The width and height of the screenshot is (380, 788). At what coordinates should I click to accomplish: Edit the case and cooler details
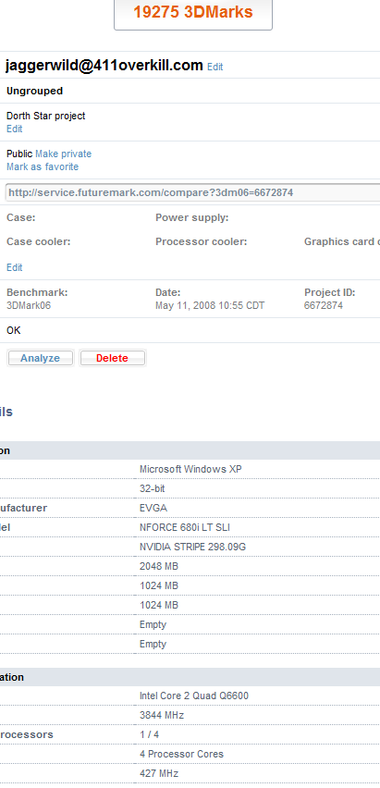coord(14,267)
